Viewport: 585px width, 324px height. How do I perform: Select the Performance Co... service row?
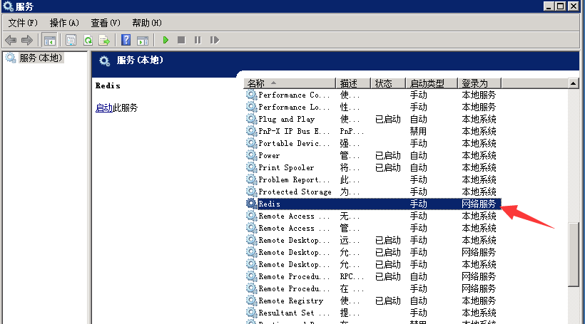pyautogui.click(x=372, y=95)
